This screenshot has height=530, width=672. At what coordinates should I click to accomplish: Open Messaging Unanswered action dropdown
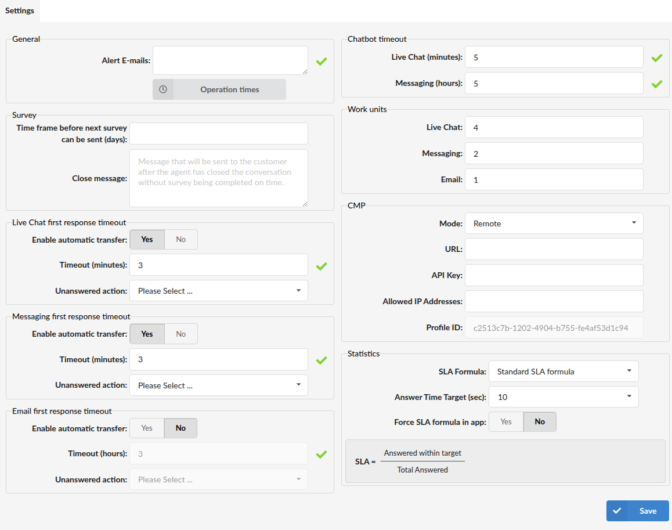point(219,385)
